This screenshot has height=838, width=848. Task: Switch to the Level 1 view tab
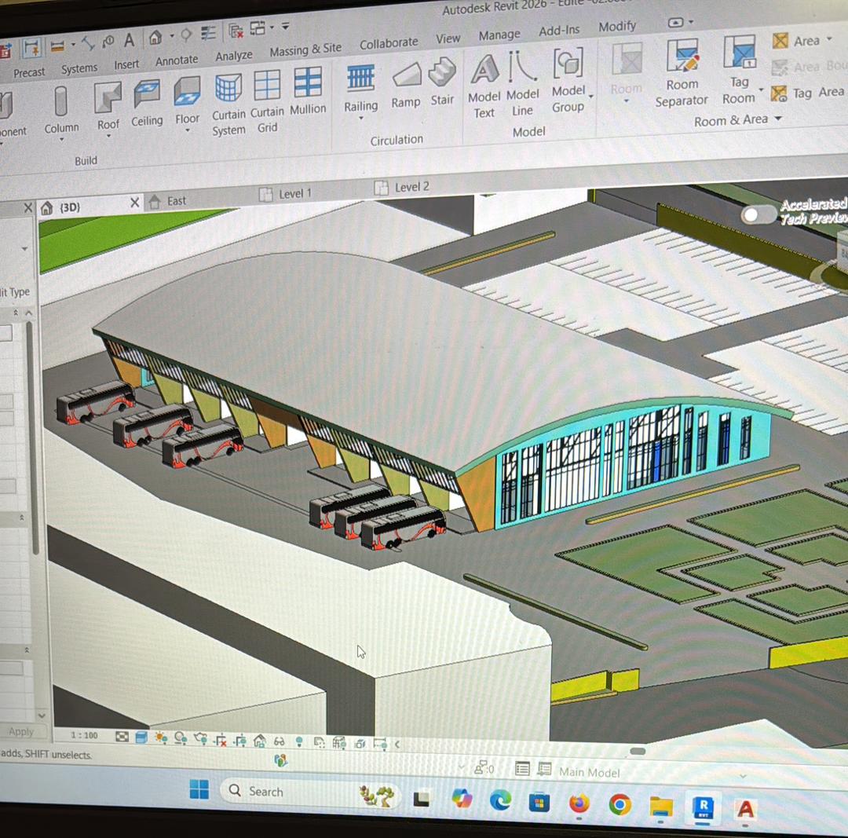[x=294, y=193]
